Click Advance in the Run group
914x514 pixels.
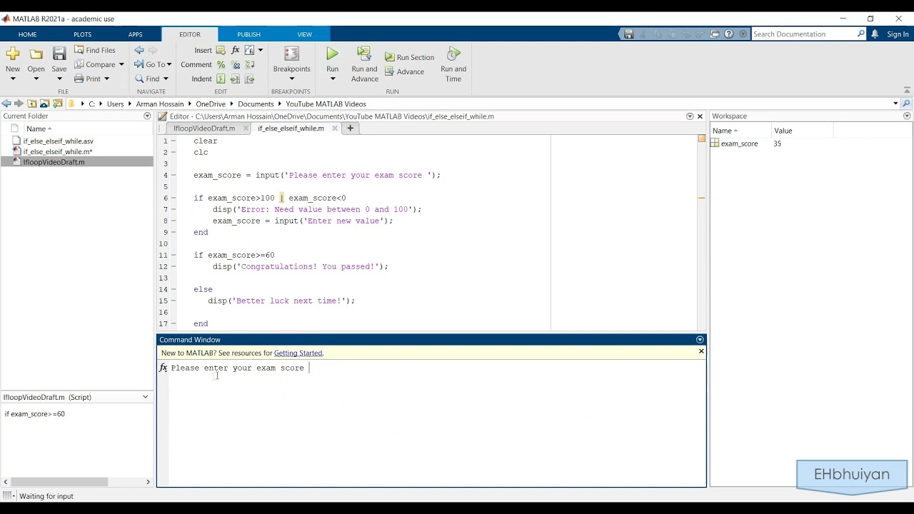click(x=404, y=71)
